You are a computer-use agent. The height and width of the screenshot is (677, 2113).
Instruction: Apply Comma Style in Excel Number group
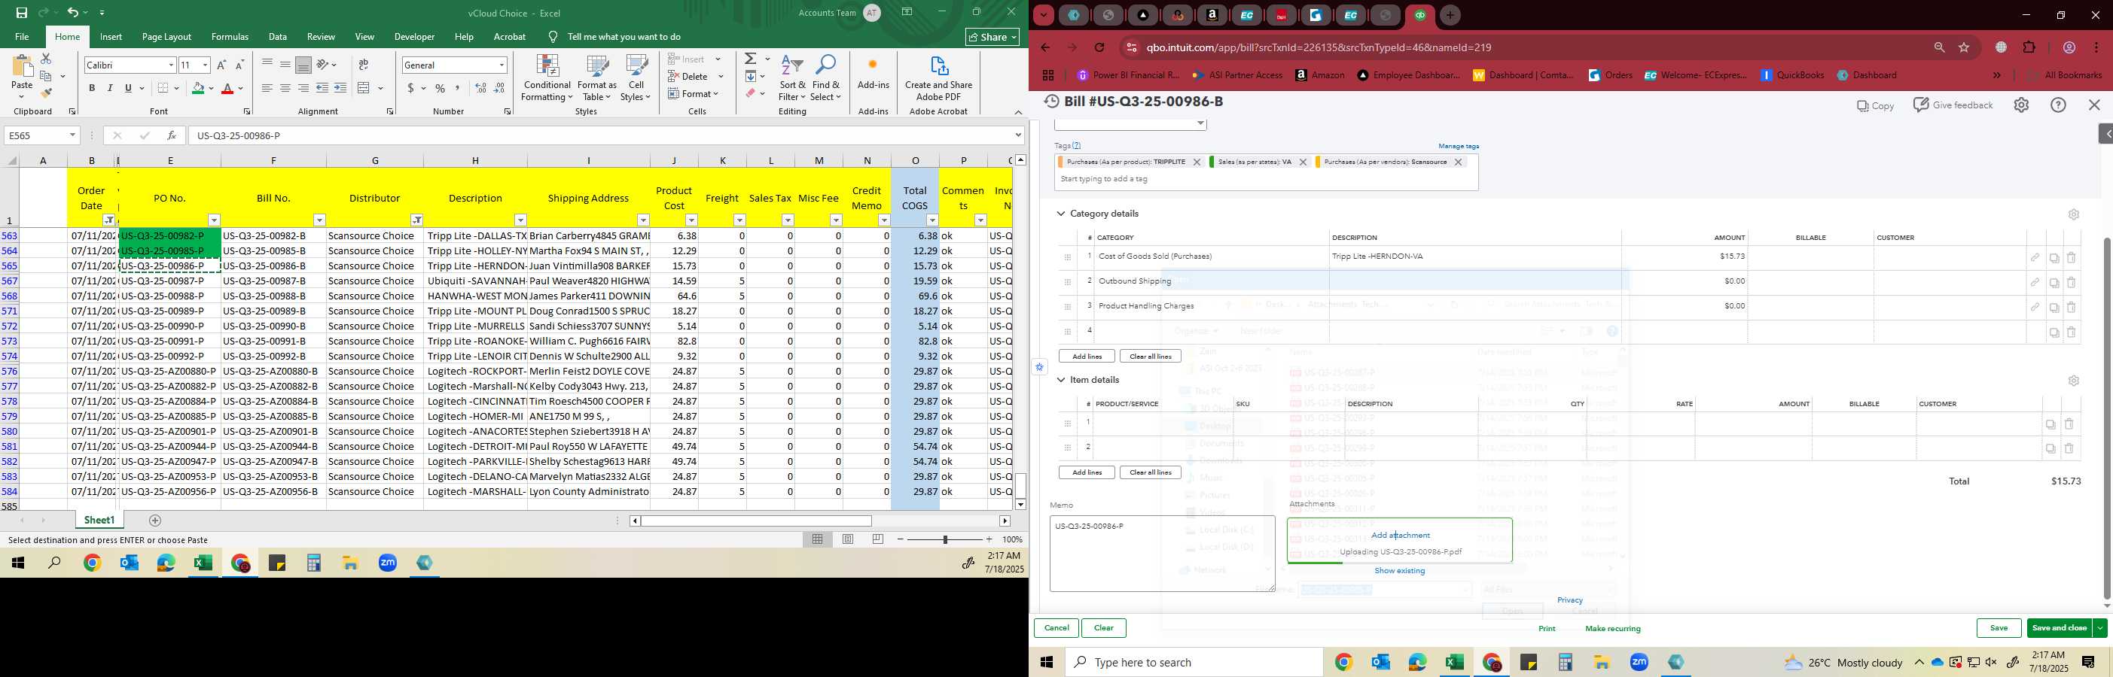(x=458, y=89)
